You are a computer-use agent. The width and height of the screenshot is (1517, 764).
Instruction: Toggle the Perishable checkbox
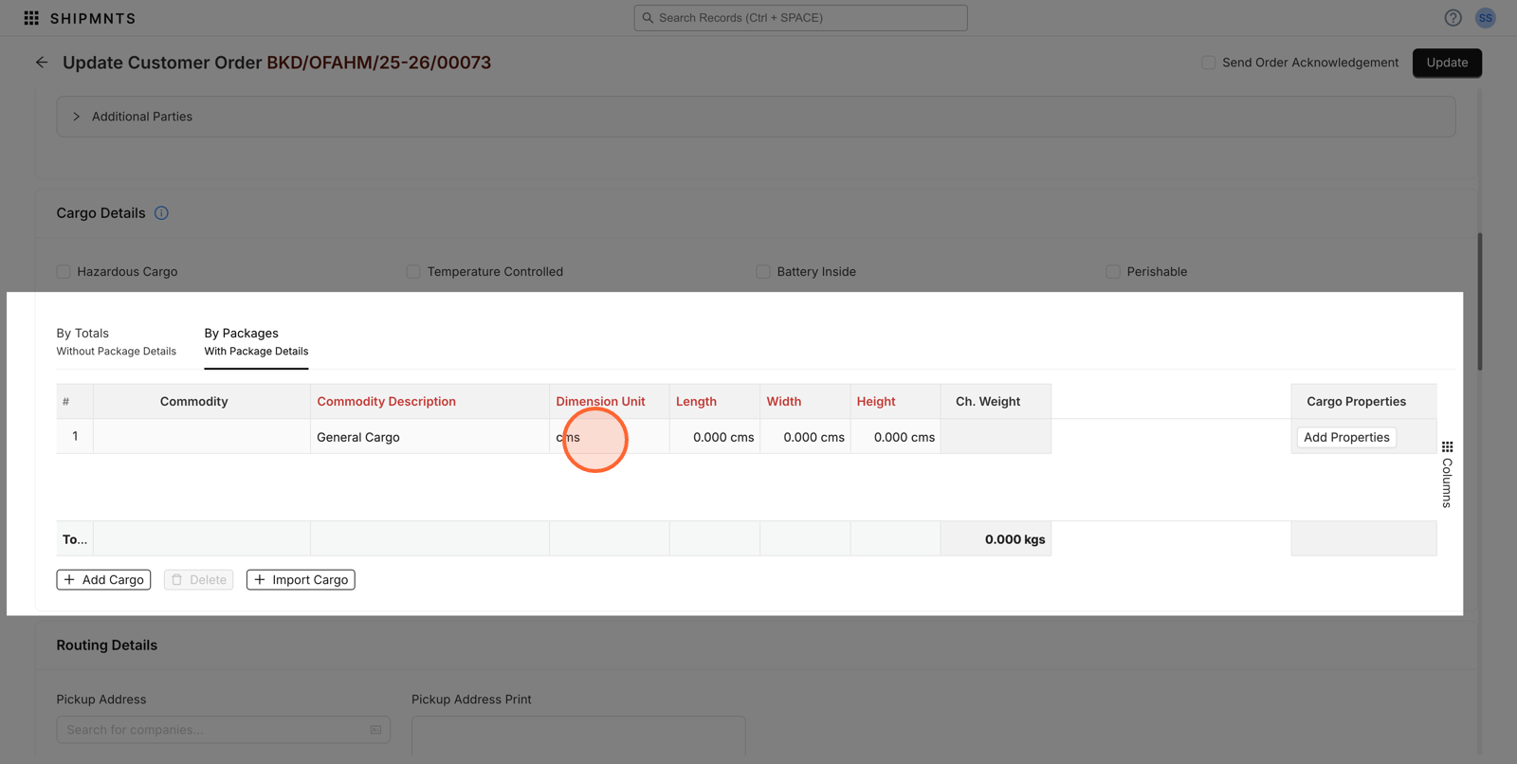(x=1113, y=272)
